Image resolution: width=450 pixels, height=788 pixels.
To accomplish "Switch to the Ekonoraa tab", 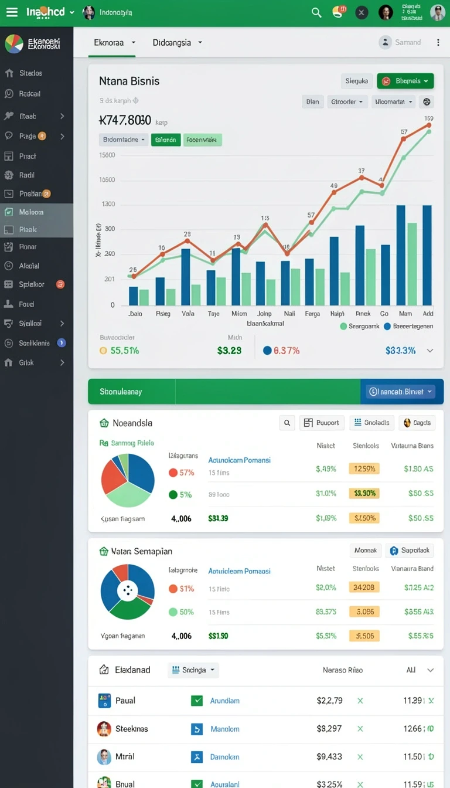I will [114, 43].
